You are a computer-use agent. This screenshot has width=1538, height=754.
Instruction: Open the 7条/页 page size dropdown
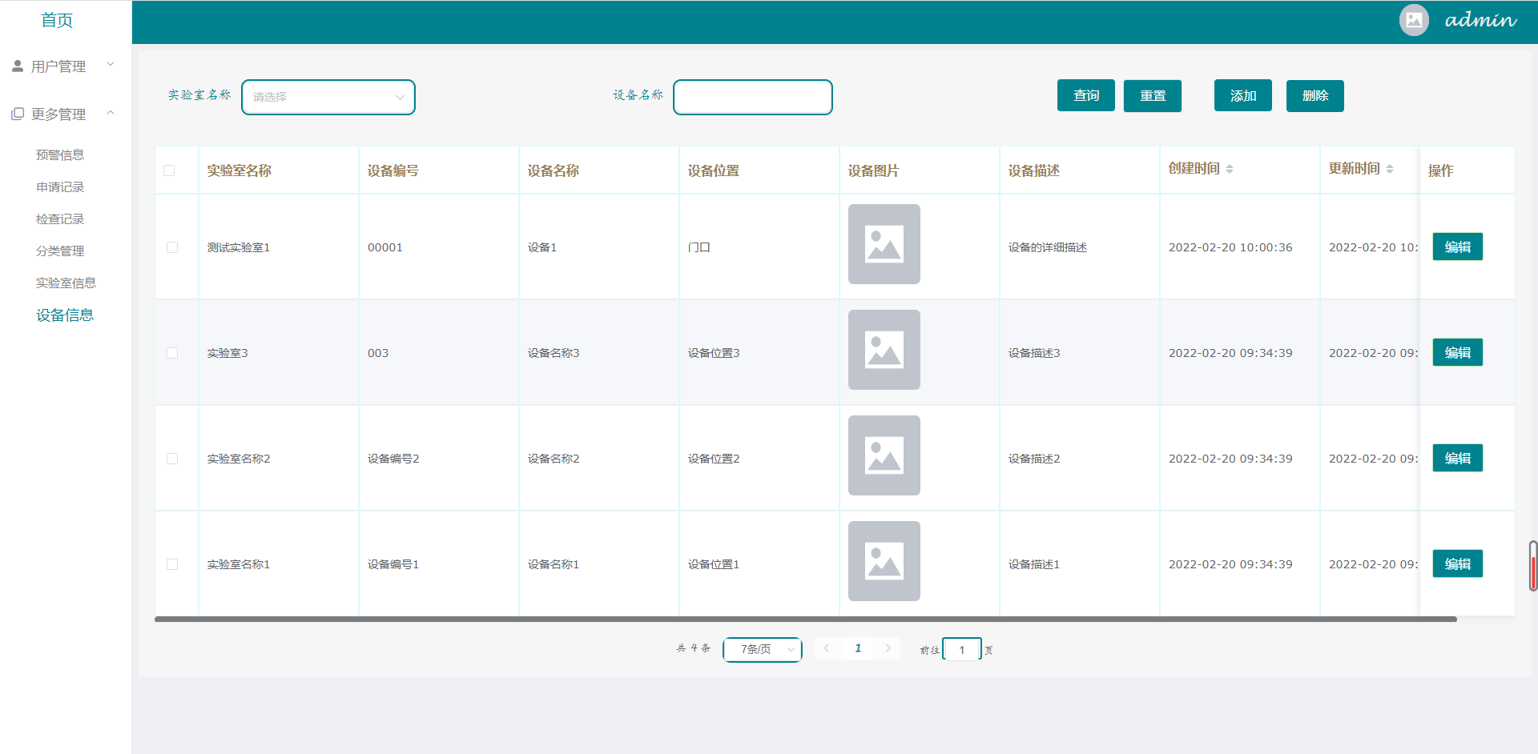pos(762,649)
